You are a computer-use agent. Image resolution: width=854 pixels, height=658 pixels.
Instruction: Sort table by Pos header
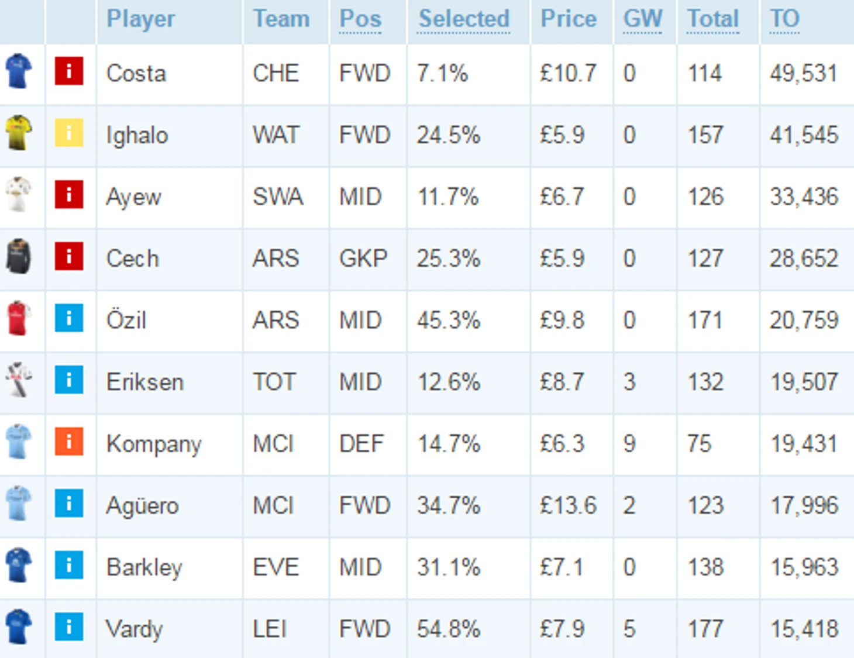[360, 19]
